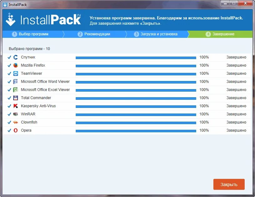The width and height of the screenshot is (255, 197).
Task: Click the Спутник progress bar
Action: click(136, 58)
